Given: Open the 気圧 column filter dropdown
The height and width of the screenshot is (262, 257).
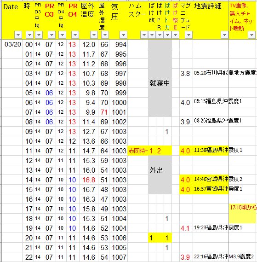Looking at the screenshot, I should point(123,35).
